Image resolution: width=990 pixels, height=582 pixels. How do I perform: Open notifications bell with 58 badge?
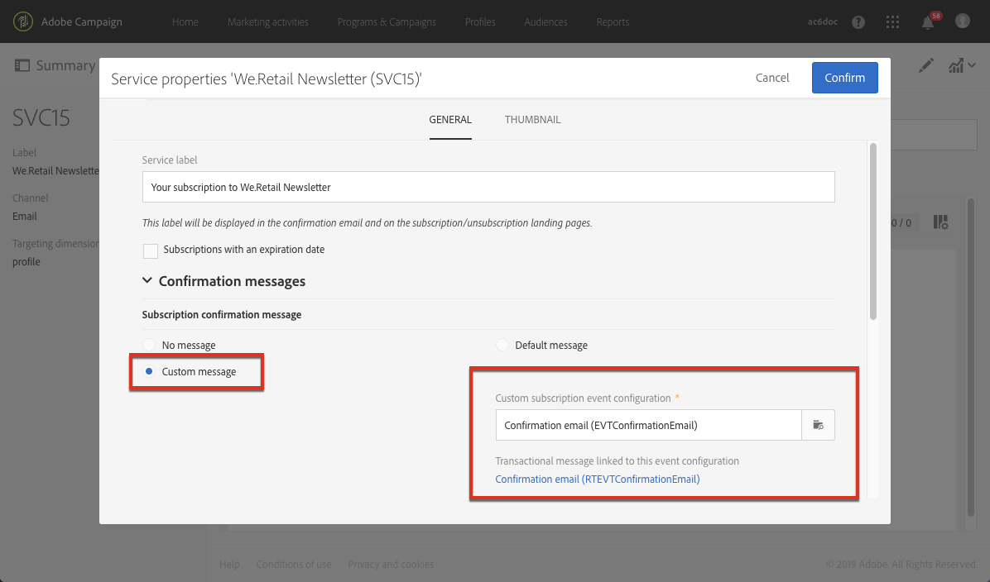929,21
